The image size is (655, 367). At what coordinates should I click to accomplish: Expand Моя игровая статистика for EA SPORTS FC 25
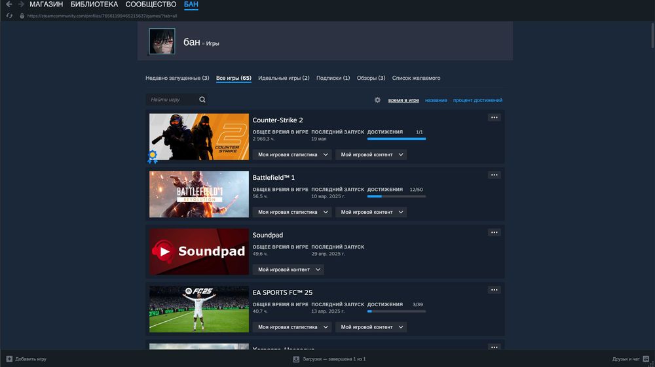292,327
